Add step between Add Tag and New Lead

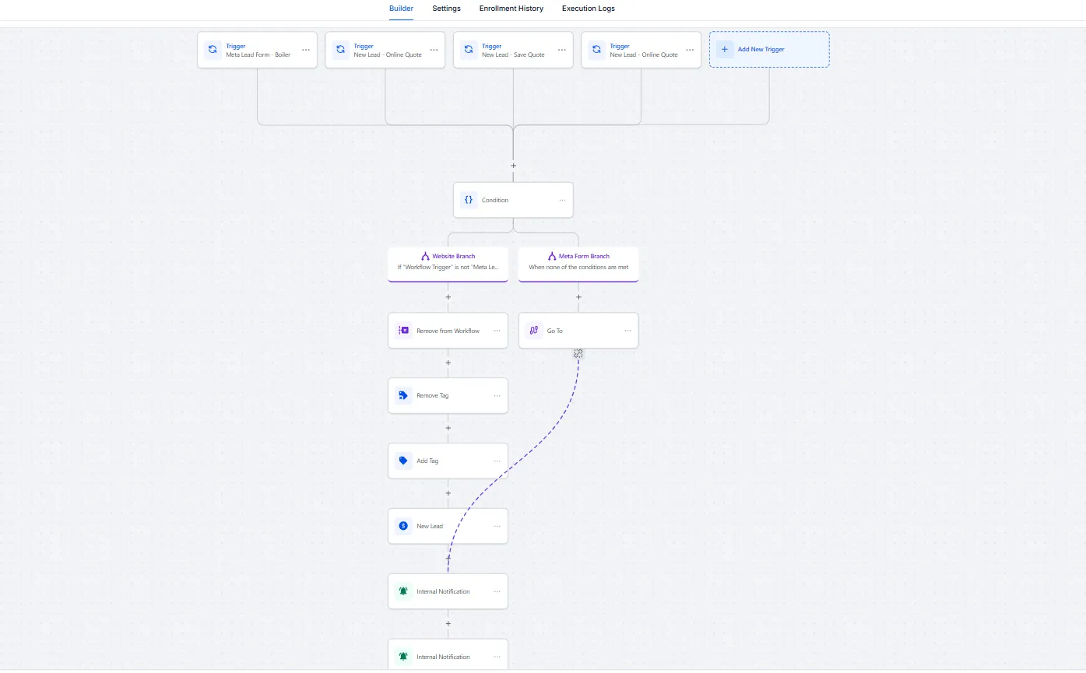click(448, 492)
